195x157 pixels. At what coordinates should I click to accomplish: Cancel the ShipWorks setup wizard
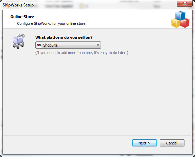coord(172,143)
